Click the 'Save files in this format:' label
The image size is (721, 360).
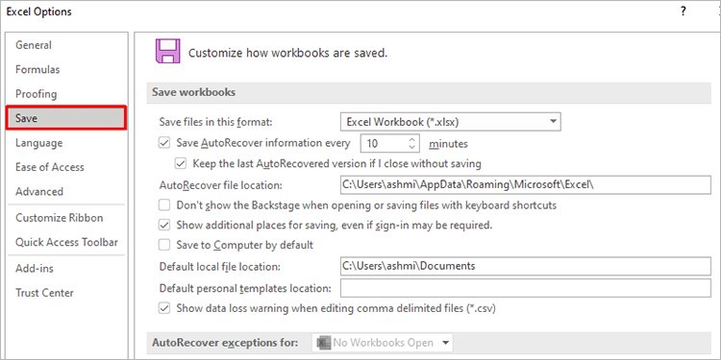point(215,122)
